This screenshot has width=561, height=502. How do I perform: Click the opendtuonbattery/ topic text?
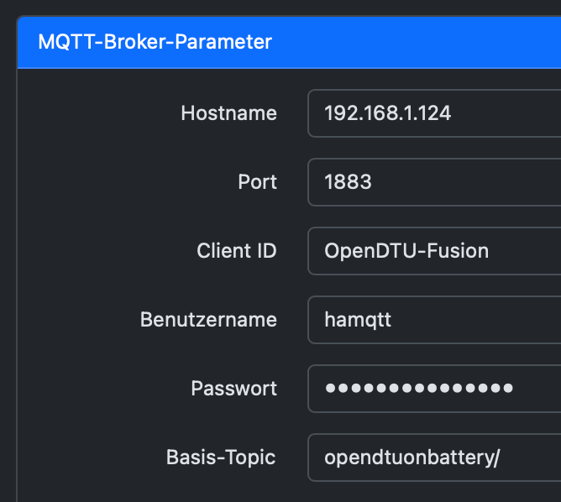412,458
